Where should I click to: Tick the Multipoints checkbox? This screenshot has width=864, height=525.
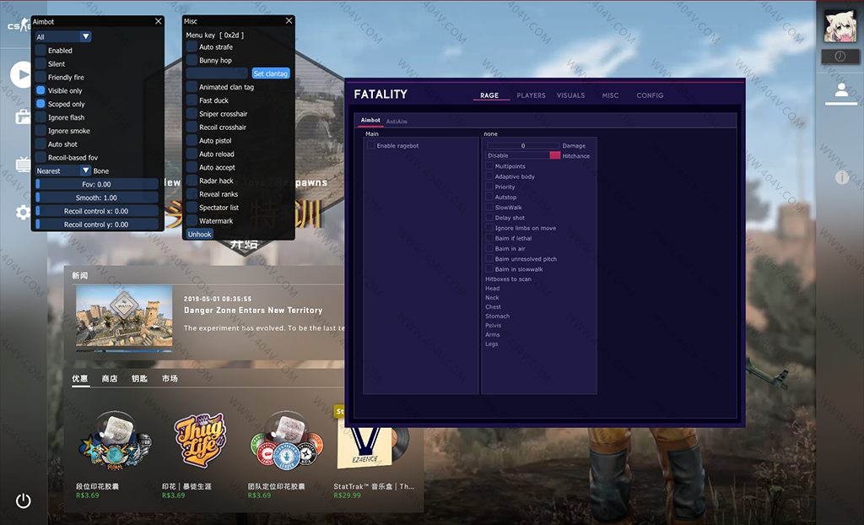(489, 166)
